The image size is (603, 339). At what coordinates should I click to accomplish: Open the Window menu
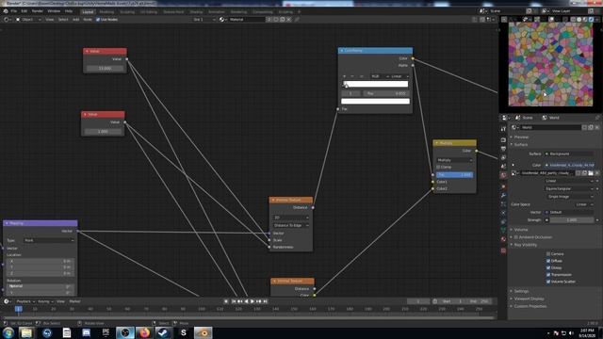click(54, 11)
